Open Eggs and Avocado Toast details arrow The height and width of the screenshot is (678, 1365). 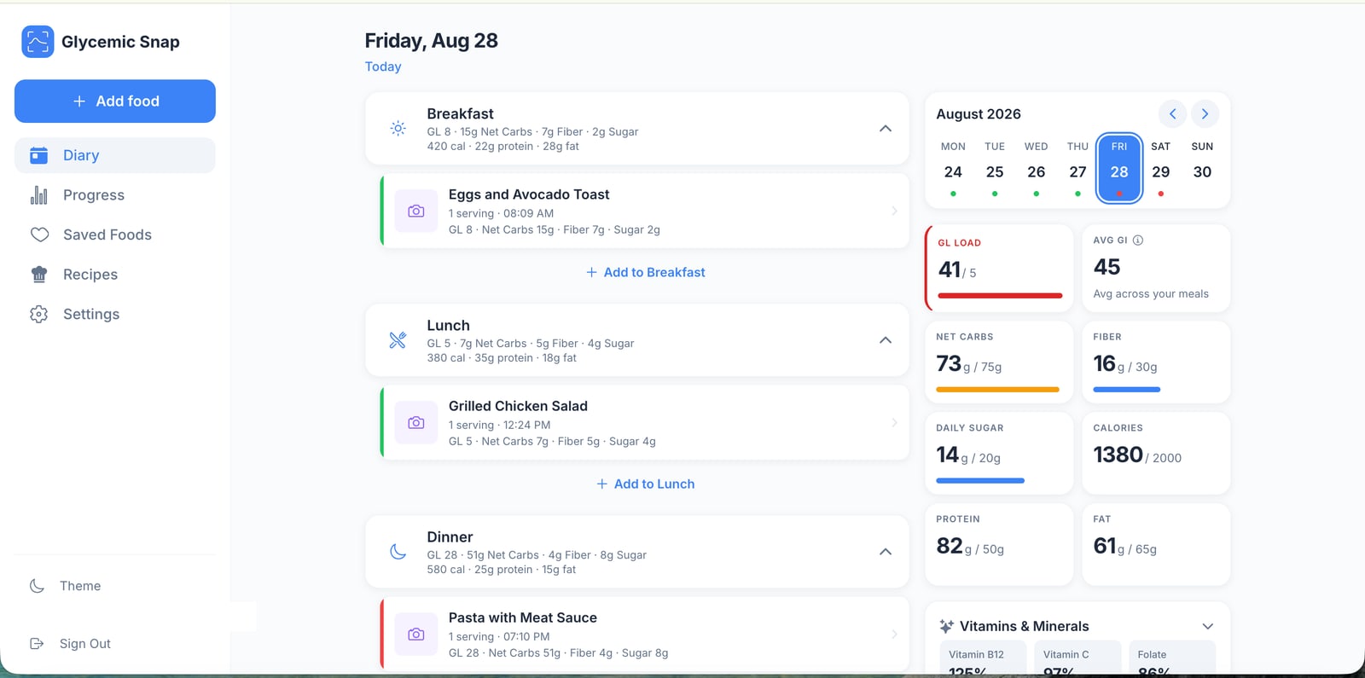(894, 211)
